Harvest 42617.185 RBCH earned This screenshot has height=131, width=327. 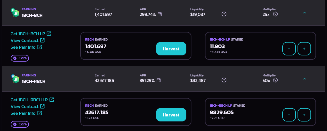[x=171, y=115]
